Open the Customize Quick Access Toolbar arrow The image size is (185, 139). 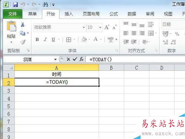click(x=53, y=5)
